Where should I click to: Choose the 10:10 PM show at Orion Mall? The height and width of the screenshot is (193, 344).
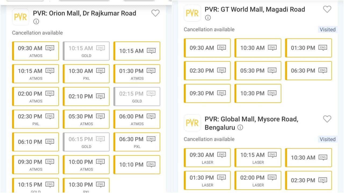[x=137, y=165]
